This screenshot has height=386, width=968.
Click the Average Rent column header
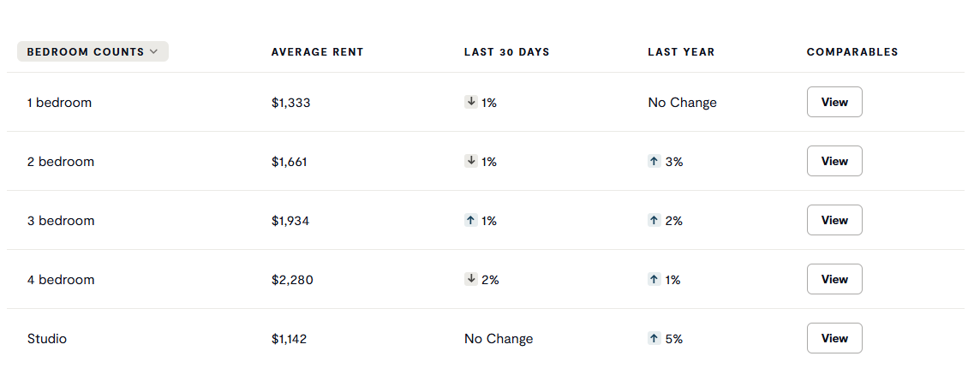(317, 52)
